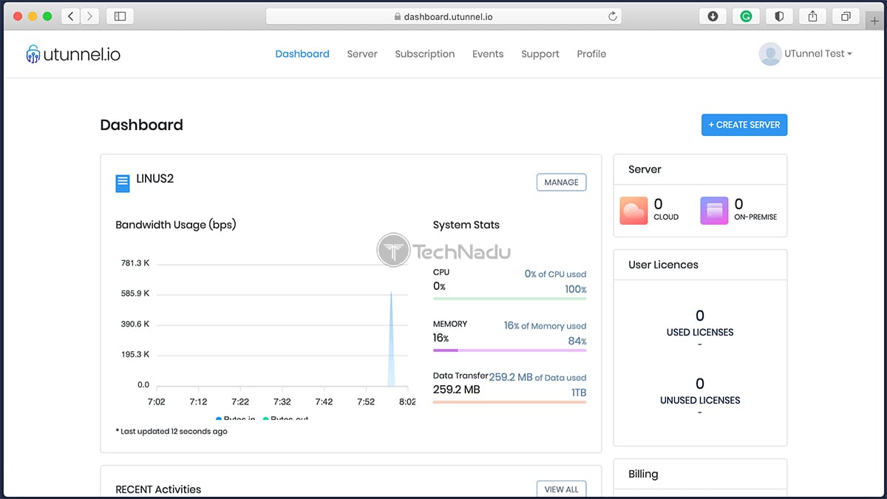
Task: Click the UTunnel Test user avatar
Action: pyautogui.click(x=770, y=54)
